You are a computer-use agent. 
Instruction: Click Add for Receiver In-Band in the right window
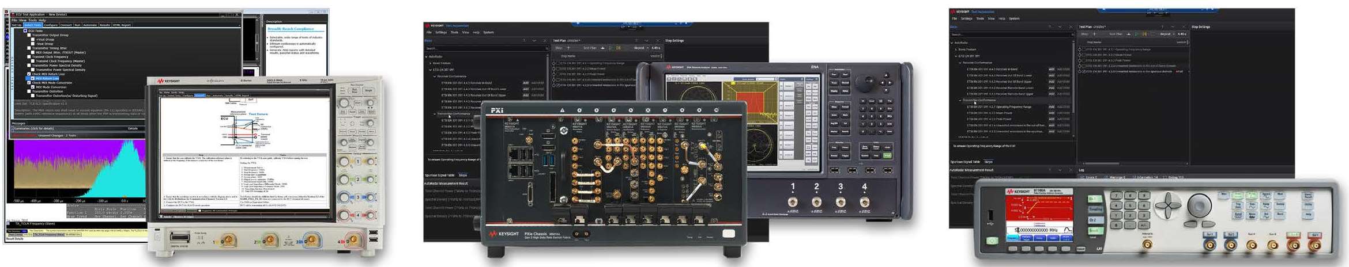tap(1052, 69)
